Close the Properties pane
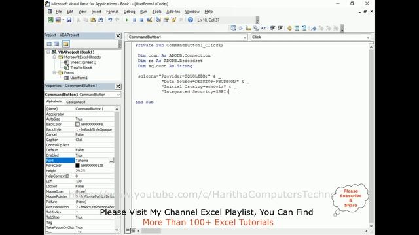The height and width of the screenshot is (235, 419). point(118,86)
